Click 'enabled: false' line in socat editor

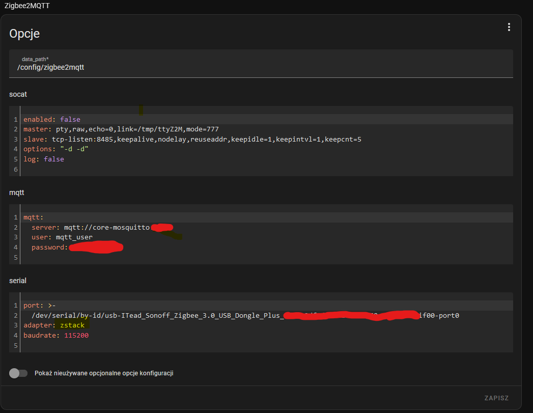pos(51,119)
